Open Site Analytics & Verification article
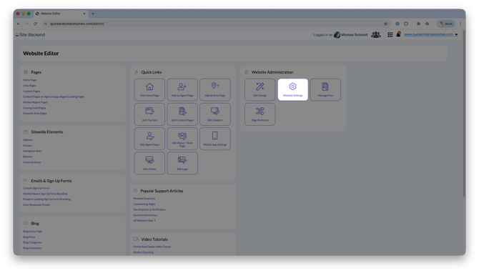479x273 pixels. tap(149, 209)
